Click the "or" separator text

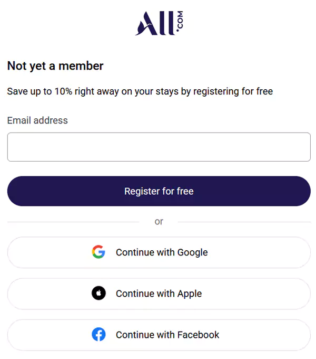pyautogui.click(x=159, y=222)
